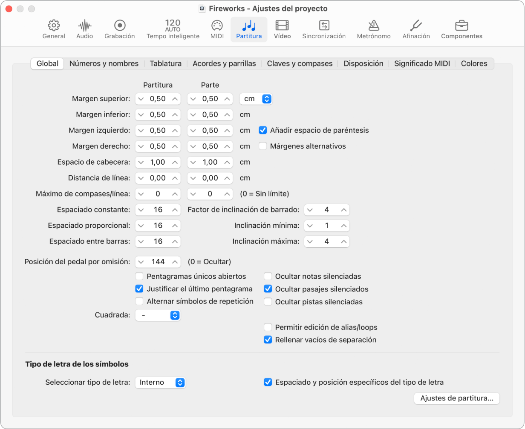Screen dimensions: 525x429
Task: Decrease Espaciado proporcional value
Action: (x=141, y=226)
